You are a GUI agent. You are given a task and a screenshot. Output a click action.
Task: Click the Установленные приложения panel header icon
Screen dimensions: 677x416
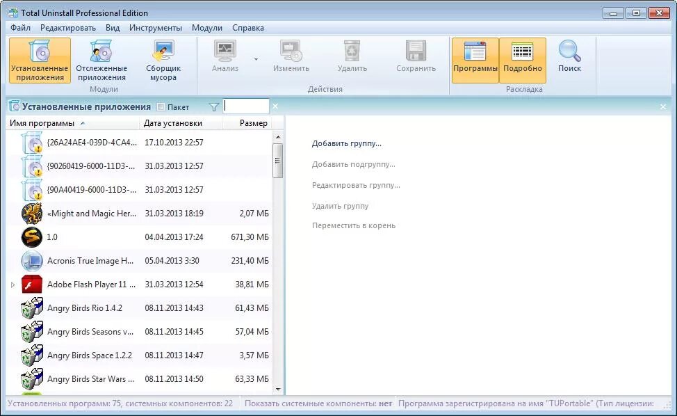[14, 106]
